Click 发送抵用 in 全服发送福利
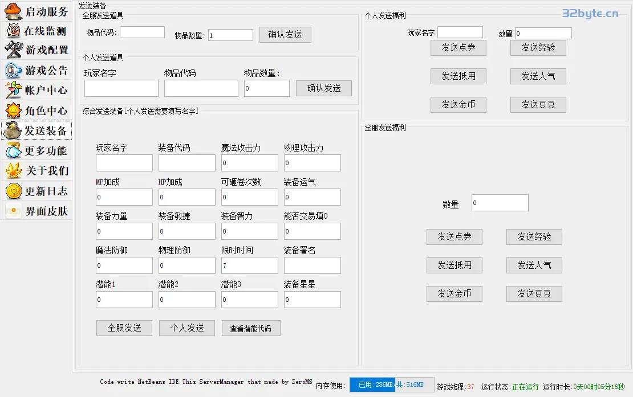Image resolution: width=633 pixels, height=397 pixels. (454, 265)
